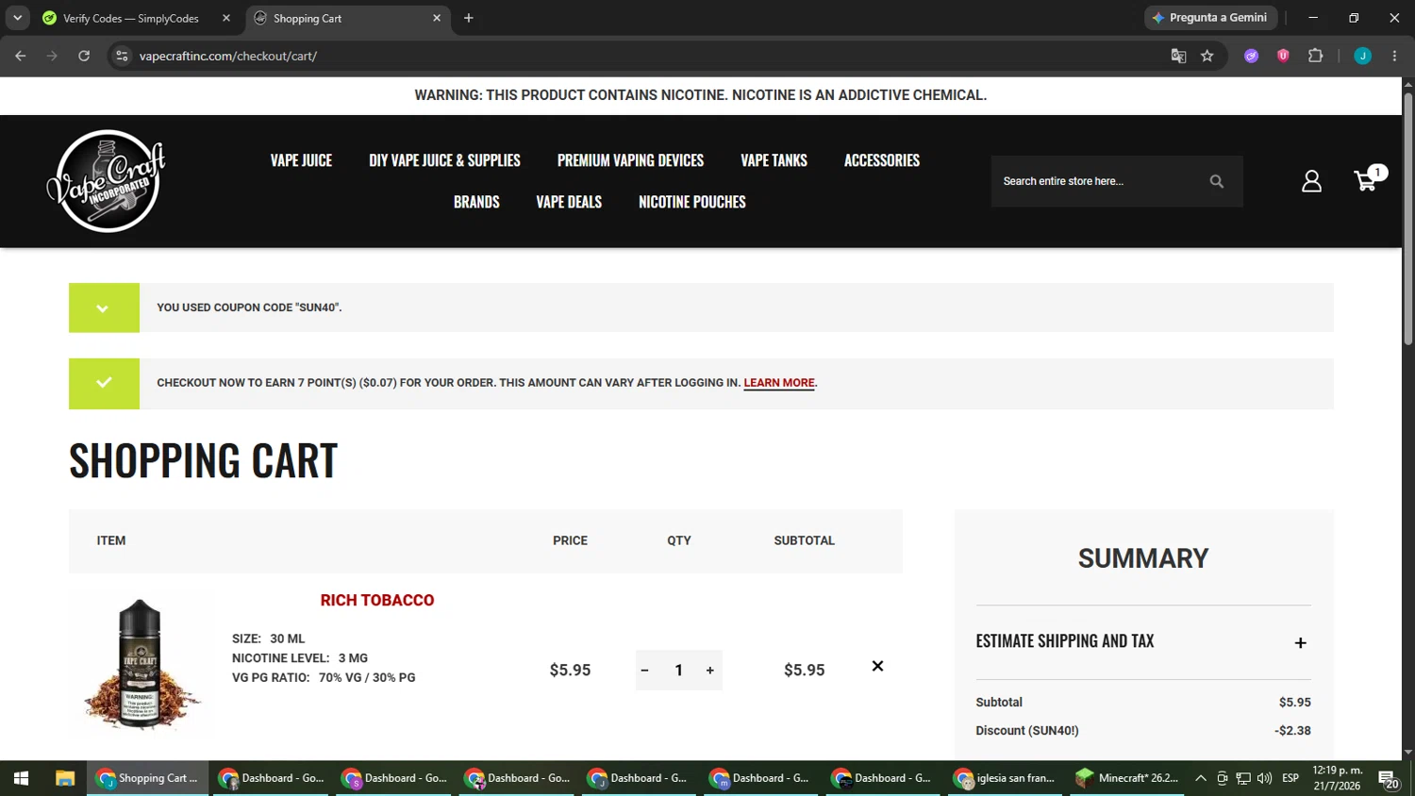1415x796 pixels.
Task: Click the 70% VG / 30% PG ratio text
Action: coord(367,678)
